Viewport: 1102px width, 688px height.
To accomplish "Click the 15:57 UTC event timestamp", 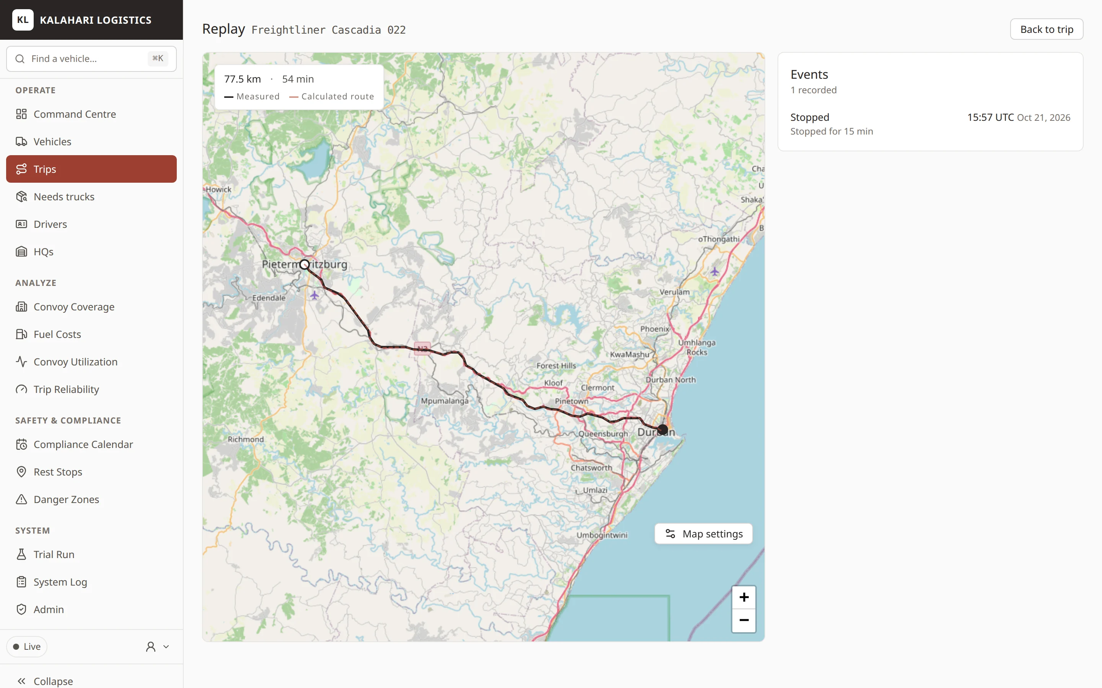I will [x=990, y=117].
